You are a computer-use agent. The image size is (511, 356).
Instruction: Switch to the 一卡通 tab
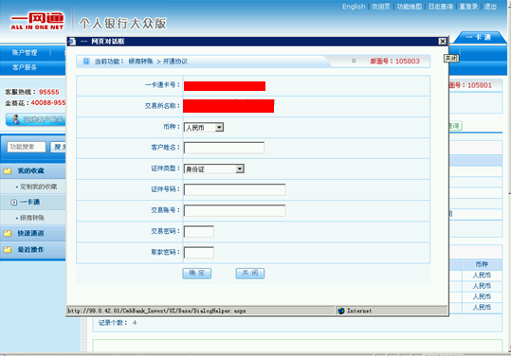[478, 38]
